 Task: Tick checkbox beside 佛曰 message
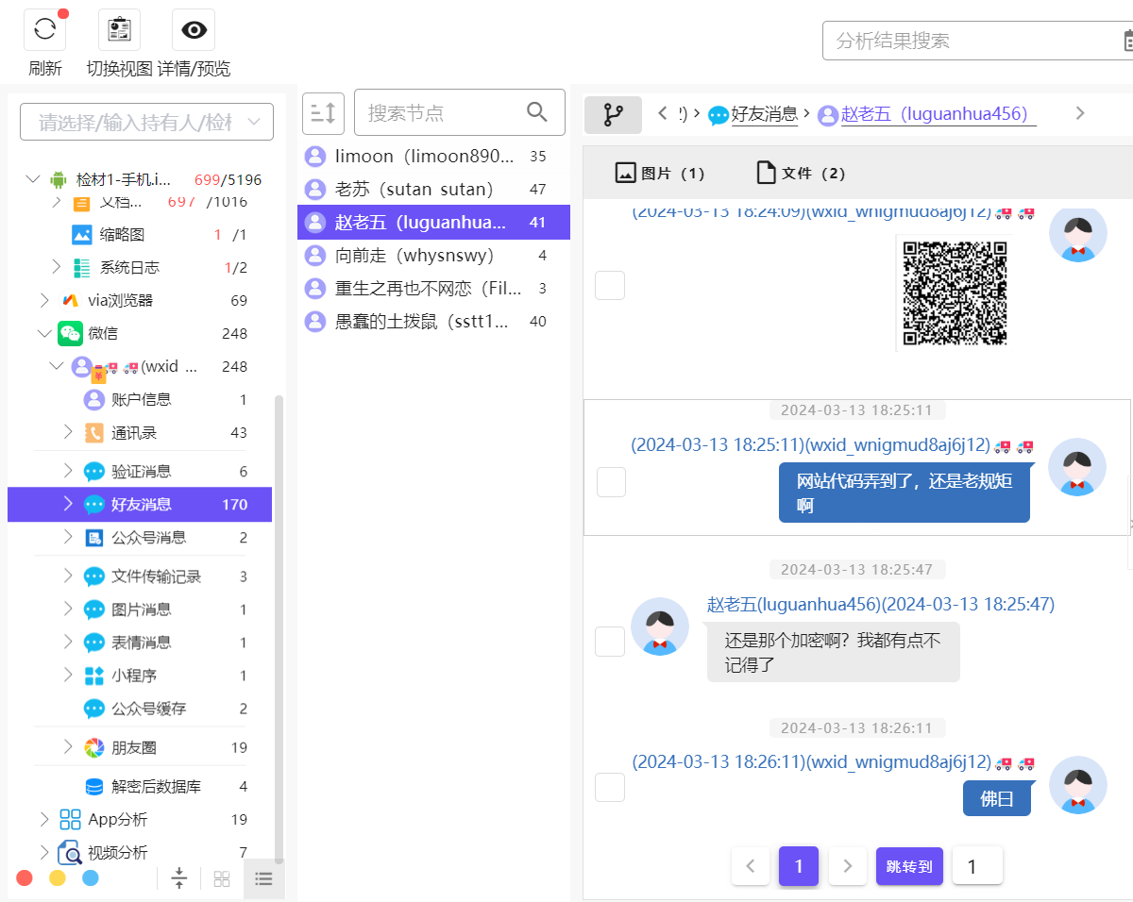tap(610, 787)
